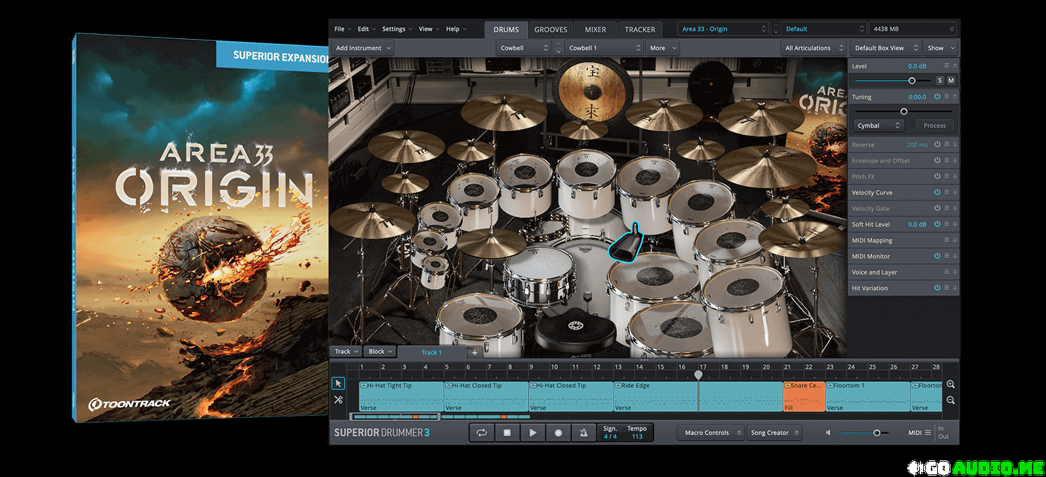This screenshot has width=1046, height=477.
Task: Disable the Velocity Curve power toggle
Action: [x=938, y=192]
